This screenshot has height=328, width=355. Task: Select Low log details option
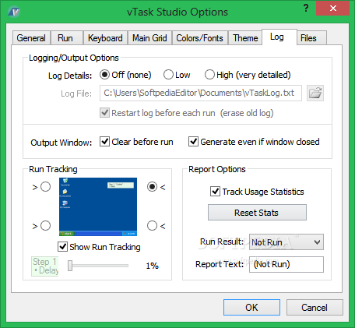(177, 75)
